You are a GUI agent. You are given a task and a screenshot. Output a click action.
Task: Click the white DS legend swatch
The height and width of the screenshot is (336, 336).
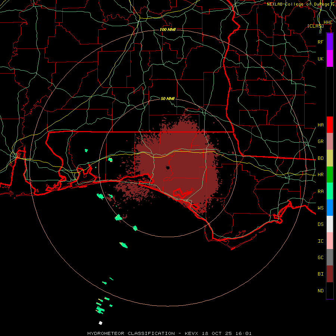click(x=330, y=224)
